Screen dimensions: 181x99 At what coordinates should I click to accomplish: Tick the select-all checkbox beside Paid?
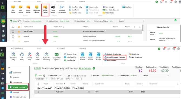38,84
